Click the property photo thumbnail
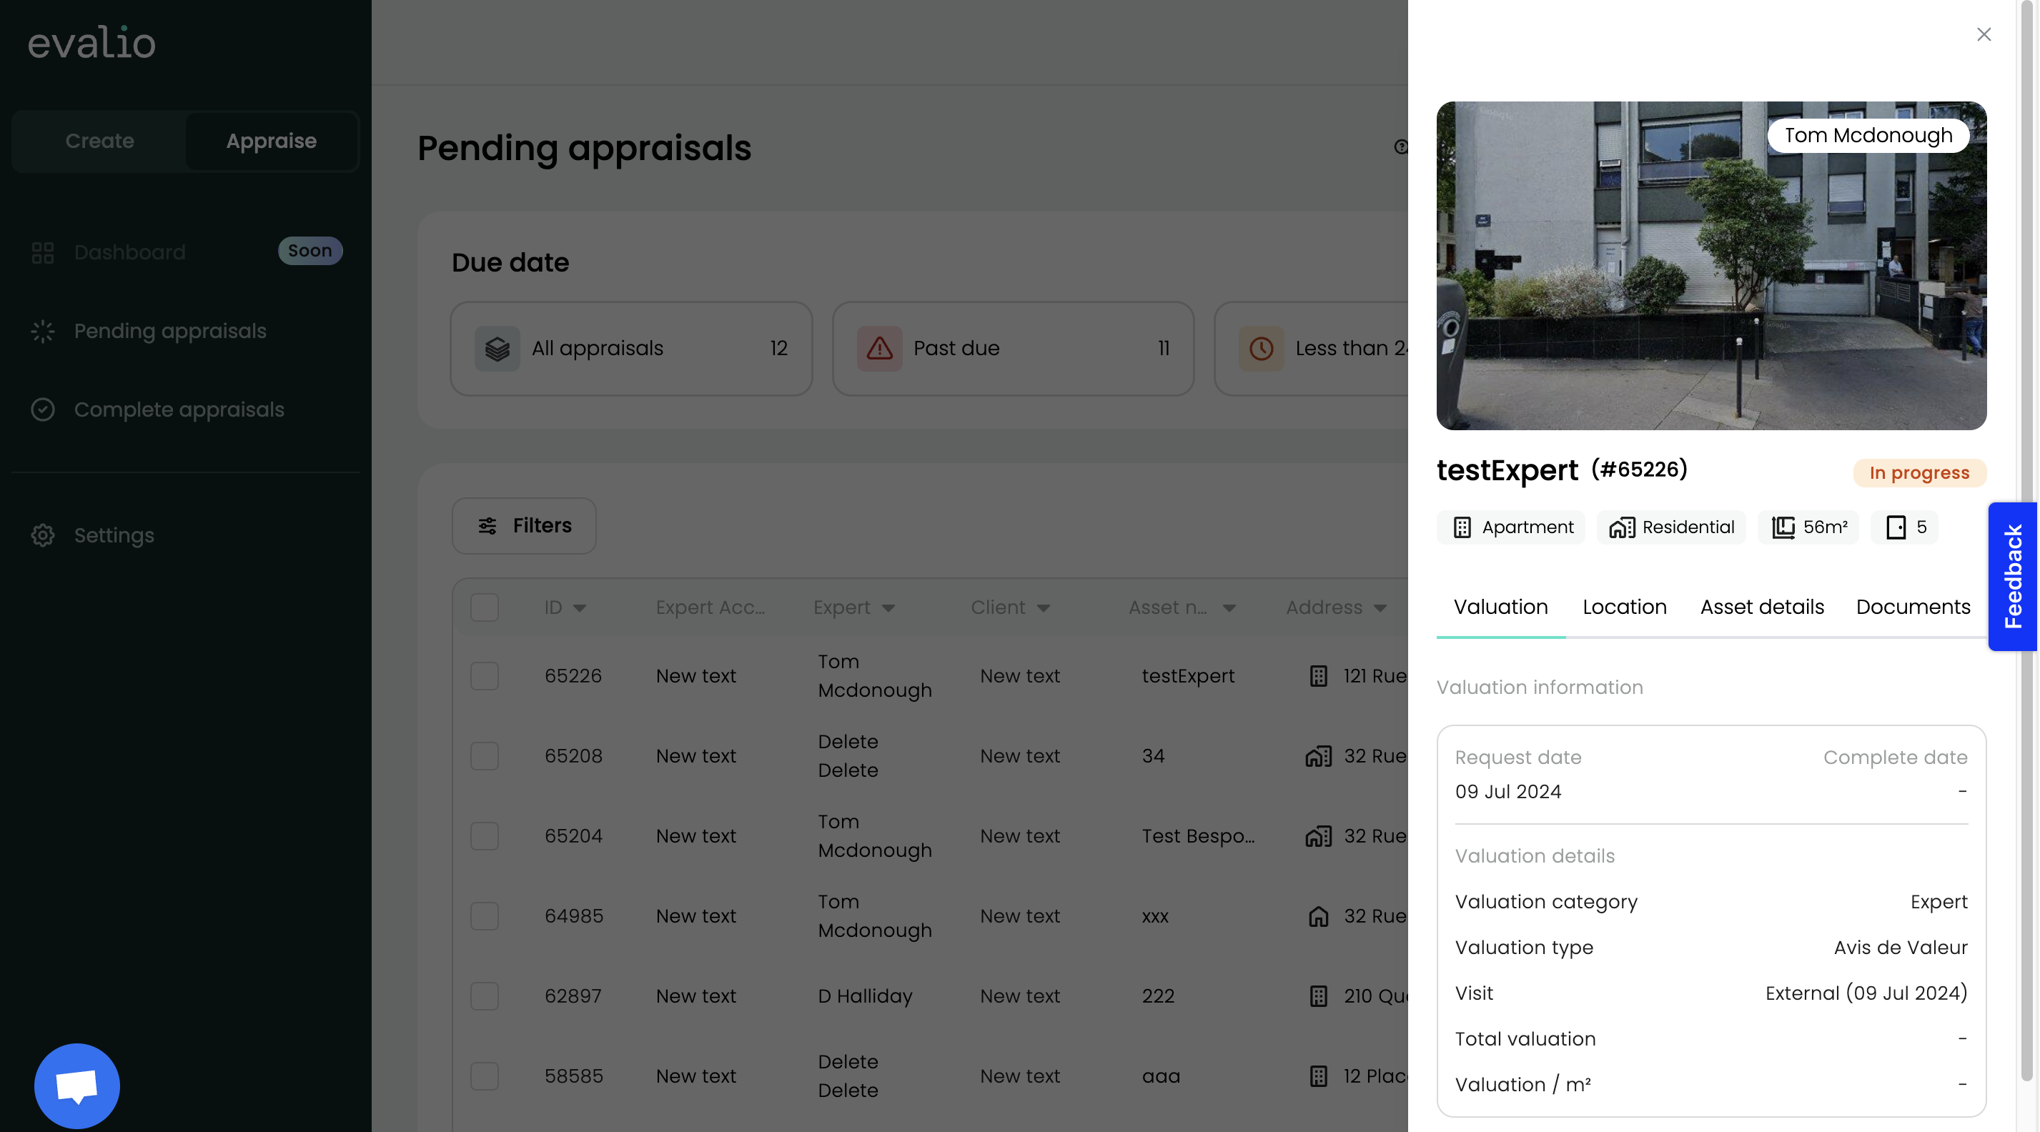The width and height of the screenshot is (2040, 1132). pyautogui.click(x=1710, y=266)
